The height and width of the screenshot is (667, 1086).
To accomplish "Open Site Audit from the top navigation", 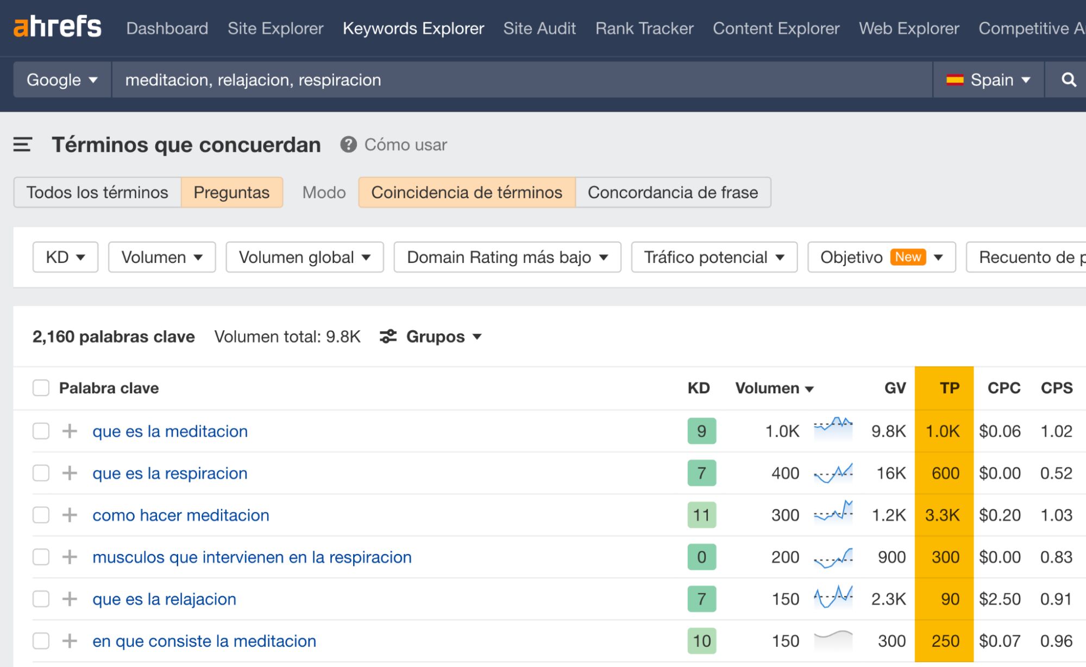I will pyautogui.click(x=539, y=28).
